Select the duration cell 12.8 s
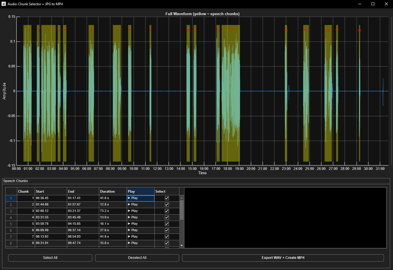This screenshot has height=270, width=393. pos(113,204)
